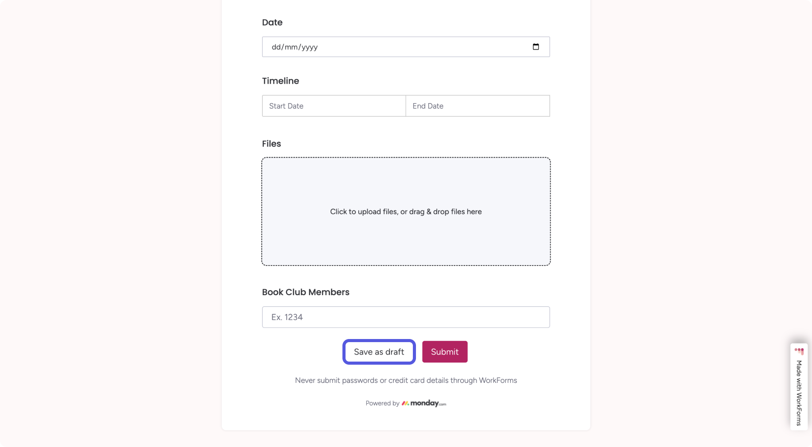Select the dd portion of the date
The width and height of the screenshot is (812, 447).
coord(276,47)
